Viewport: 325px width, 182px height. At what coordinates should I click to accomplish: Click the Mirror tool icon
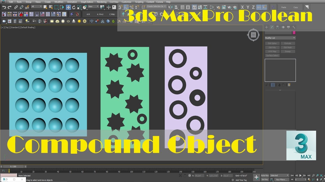tap(170, 7)
